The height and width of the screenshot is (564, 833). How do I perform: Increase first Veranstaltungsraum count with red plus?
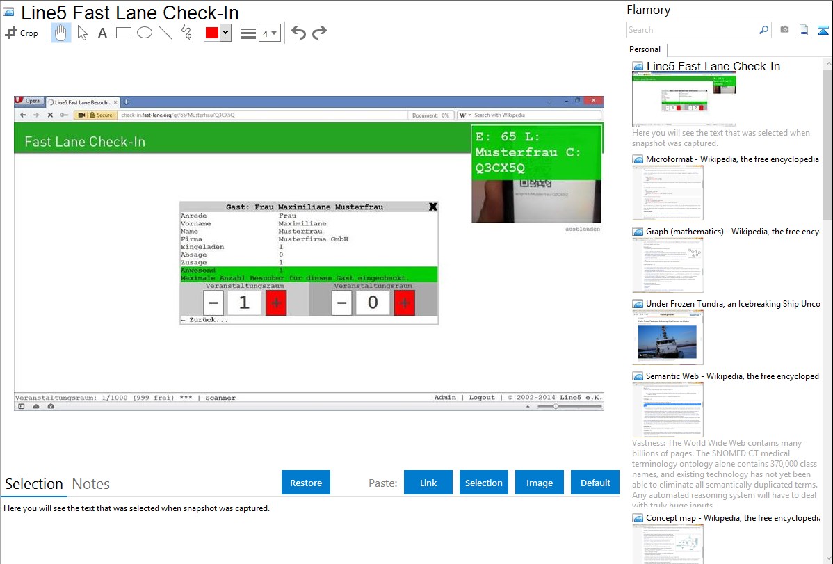click(x=276, y=303)
